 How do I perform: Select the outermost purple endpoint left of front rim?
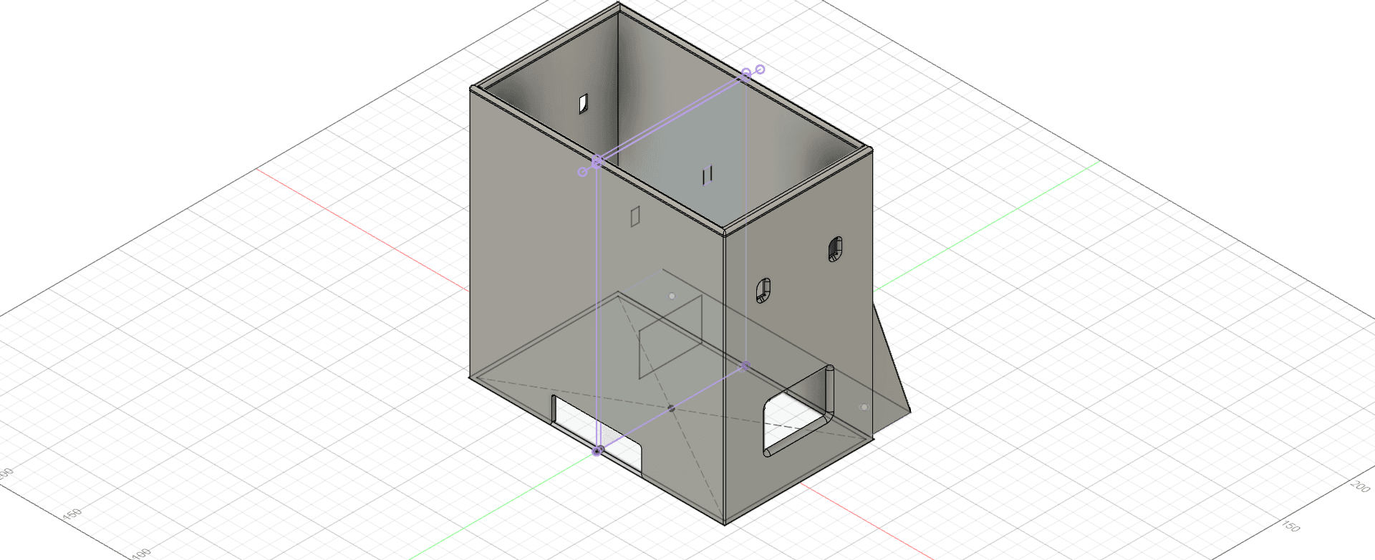[x=582, y=172]
